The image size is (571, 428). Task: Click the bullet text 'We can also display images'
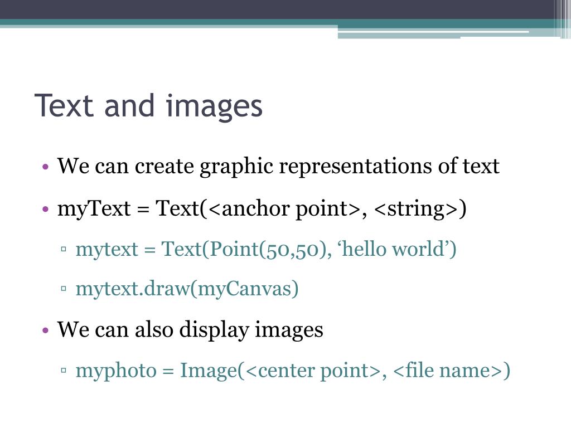(190, 330)
